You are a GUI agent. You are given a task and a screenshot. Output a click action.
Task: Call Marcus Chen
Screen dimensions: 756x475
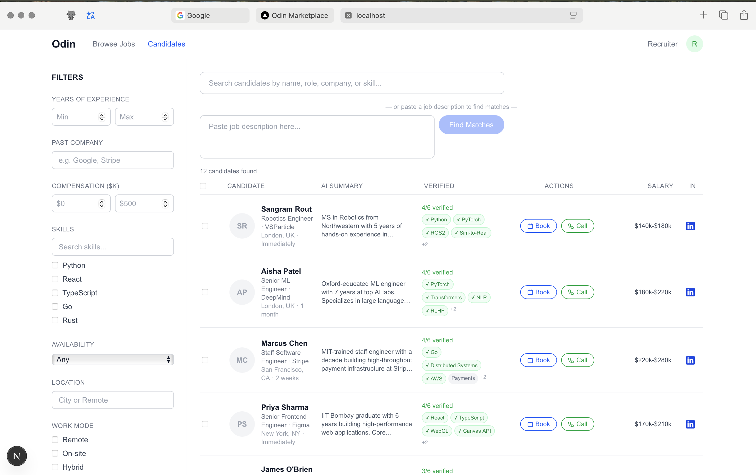[577, 360]
